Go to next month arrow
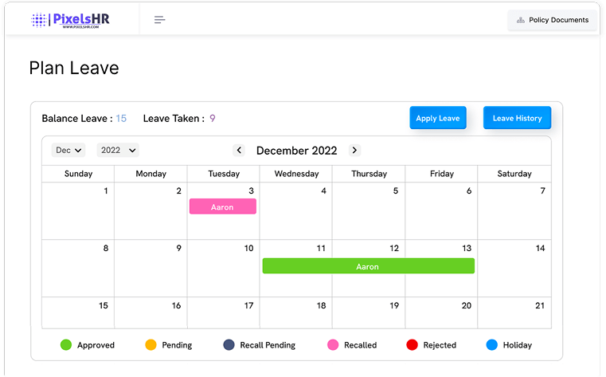The height and width of the screenshot is (377, 606). (x=354, y=150)
